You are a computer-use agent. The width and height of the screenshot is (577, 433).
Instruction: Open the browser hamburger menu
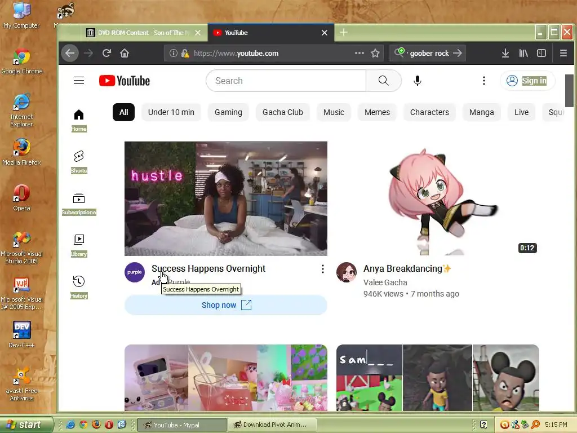(563, 54)
